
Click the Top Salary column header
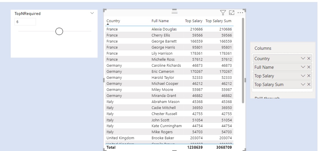pos(194,21)
